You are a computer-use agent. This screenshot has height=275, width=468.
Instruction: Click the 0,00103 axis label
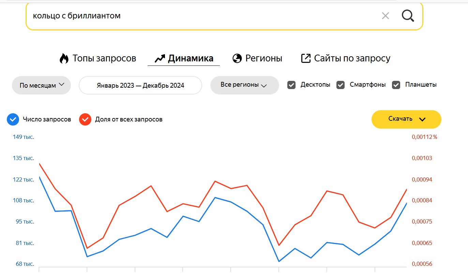click(422, 158)
